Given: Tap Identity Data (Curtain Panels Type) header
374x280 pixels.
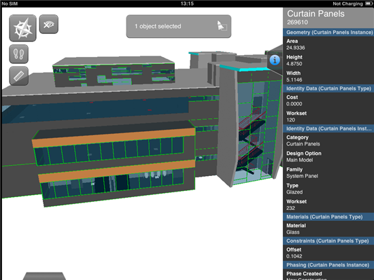Looking at the screenshot, I should point(328,88).
